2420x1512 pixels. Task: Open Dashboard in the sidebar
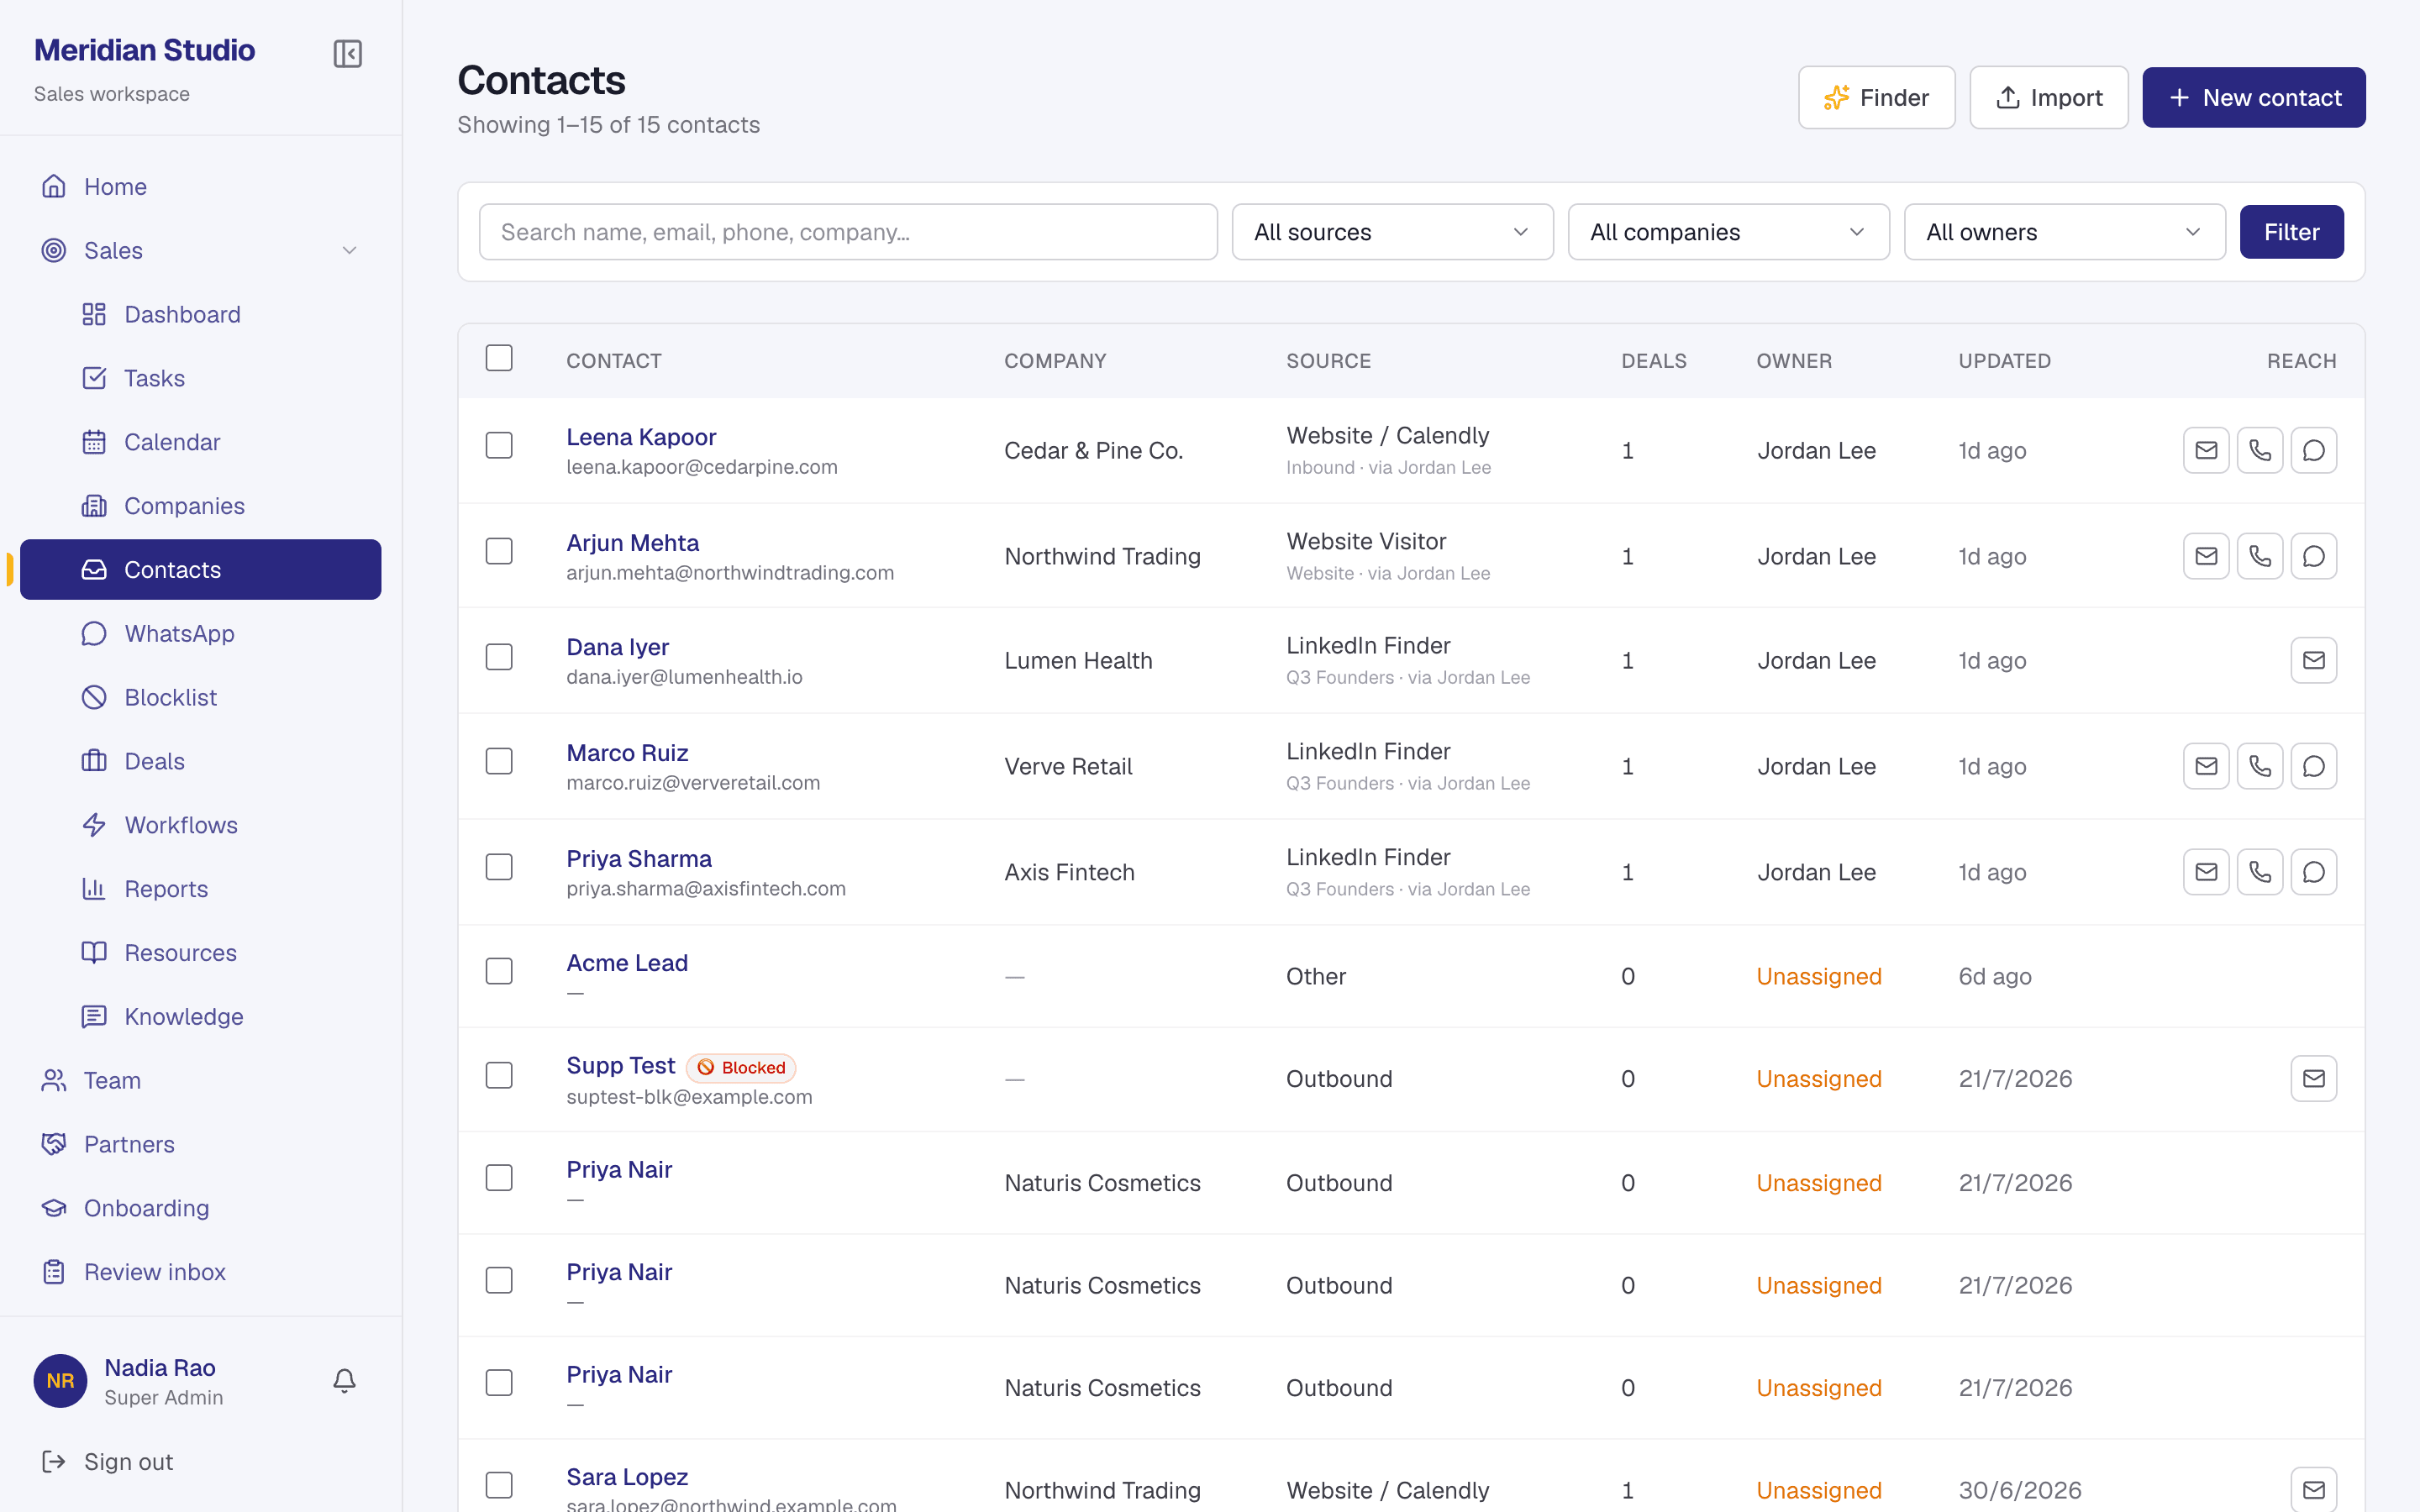point(200,314)
